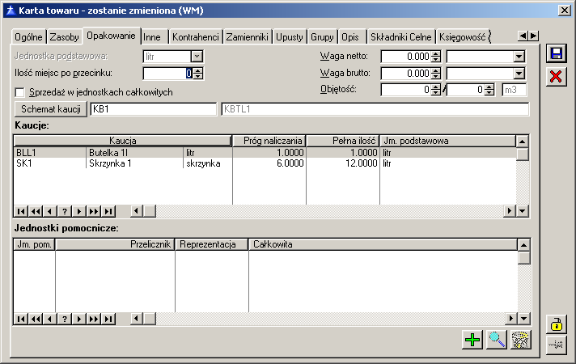This screenshot has height=364, width=576.
Task: Click the Ilość miejsc po przecinku field
Action: point(168,73)
